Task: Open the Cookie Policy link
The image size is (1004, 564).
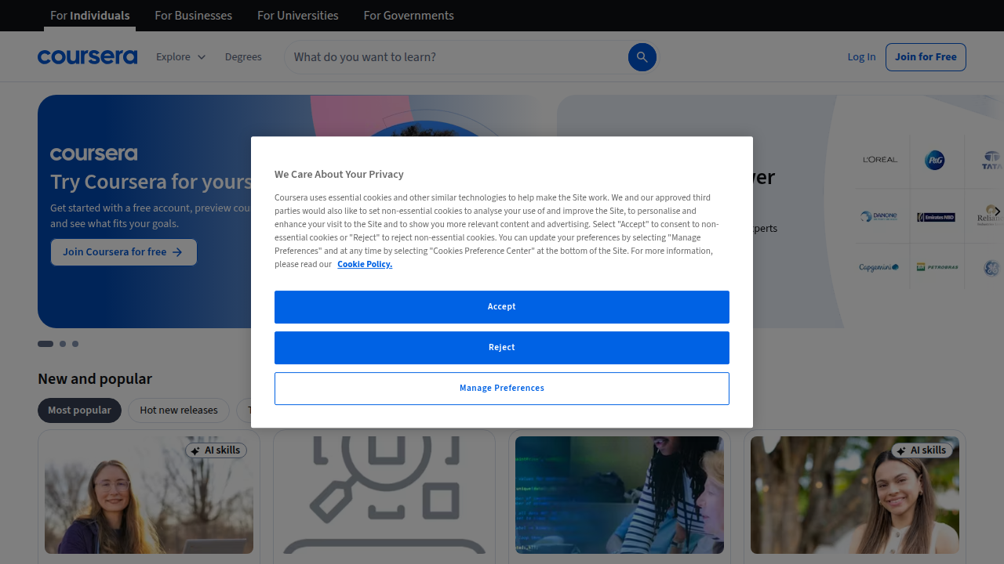Action: click(x=365, y=265)
